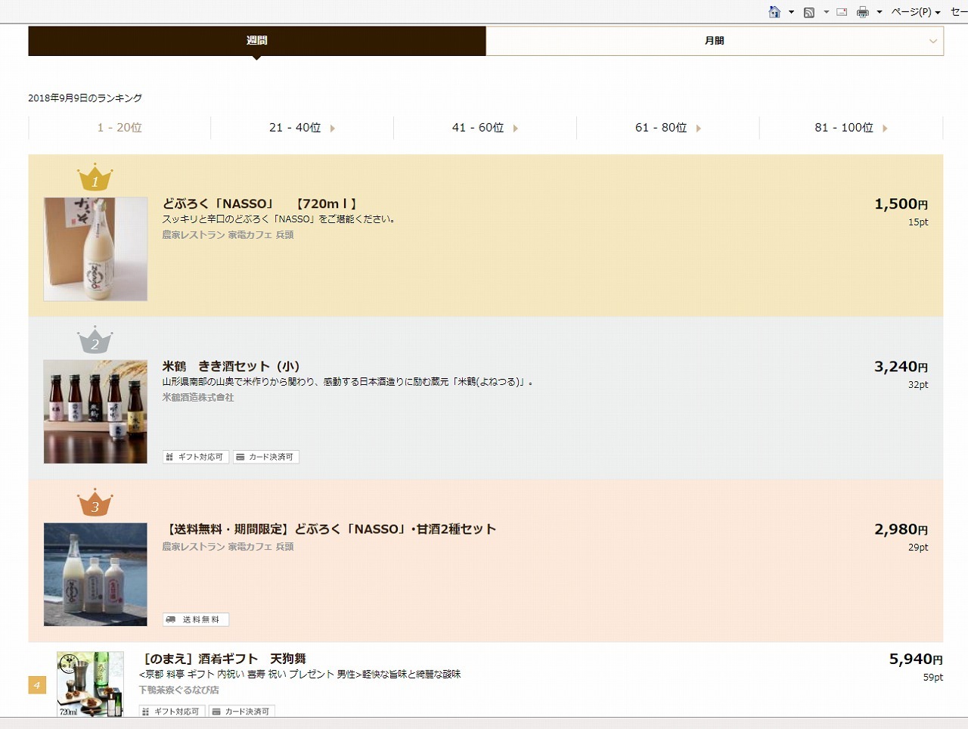This screenshot has height=729, width=968.
Task: Click 農家レストラン 家電カフェ 兵頭 under rank 1
Action: pyautogui.click(x=228, y=235)
